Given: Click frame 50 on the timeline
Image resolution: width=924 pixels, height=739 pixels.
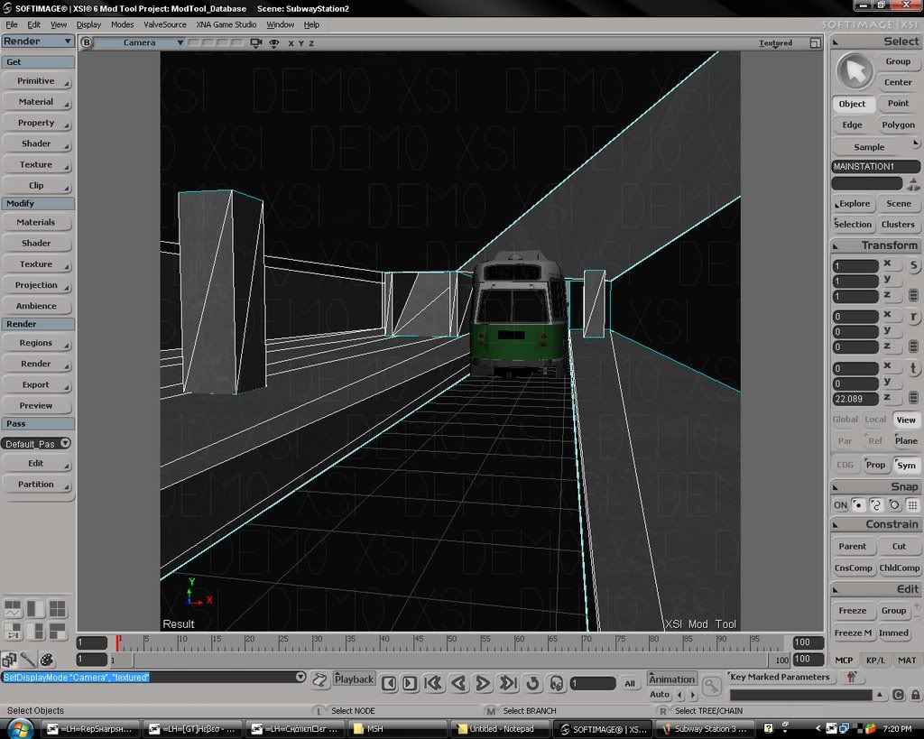Looking at the screenshot, I should 448,643.
